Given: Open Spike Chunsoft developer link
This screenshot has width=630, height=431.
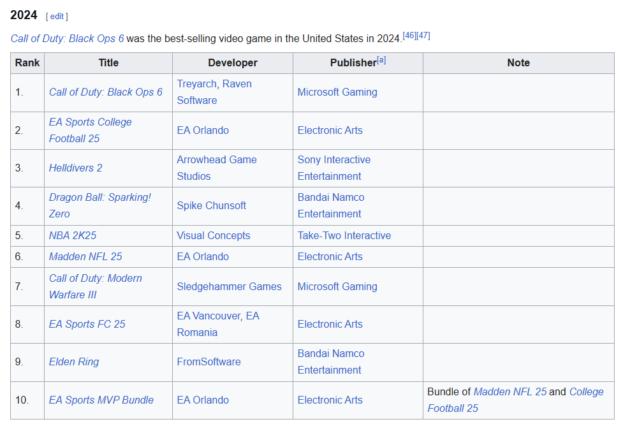Looking at the screenshot, I should pyautogui.click(x=211, y=206).
